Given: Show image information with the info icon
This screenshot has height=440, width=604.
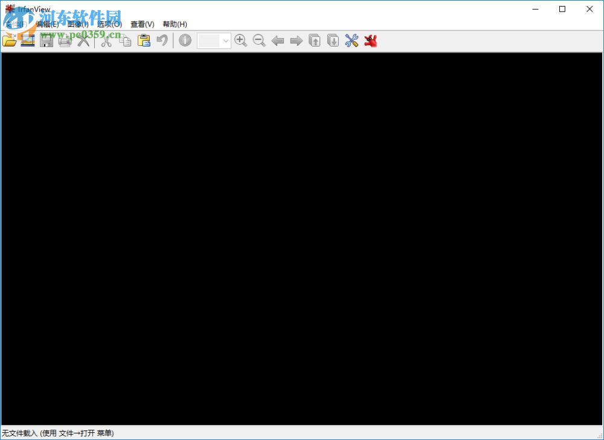Looking at the screenshot, I should click(185, 40).
